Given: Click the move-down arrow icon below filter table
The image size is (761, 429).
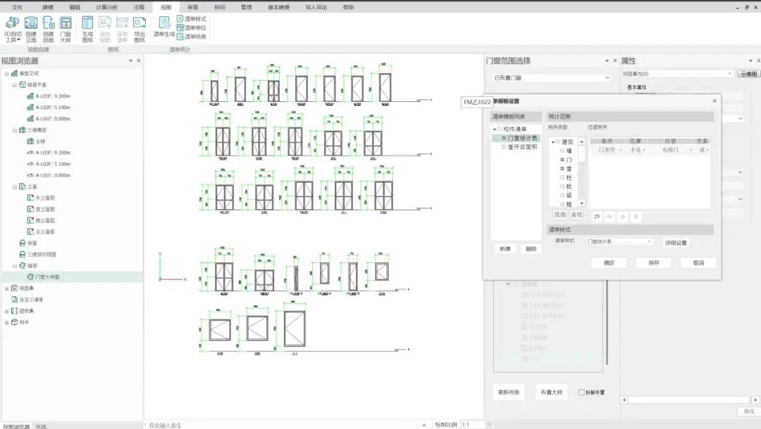Looking at the screenshot, I should pos(636,217).
